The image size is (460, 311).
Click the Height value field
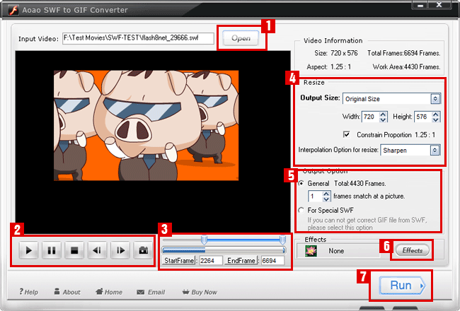tap(424, 117)
